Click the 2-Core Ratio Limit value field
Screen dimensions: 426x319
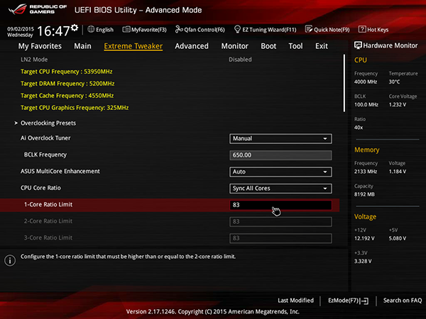tap(280, 222)
